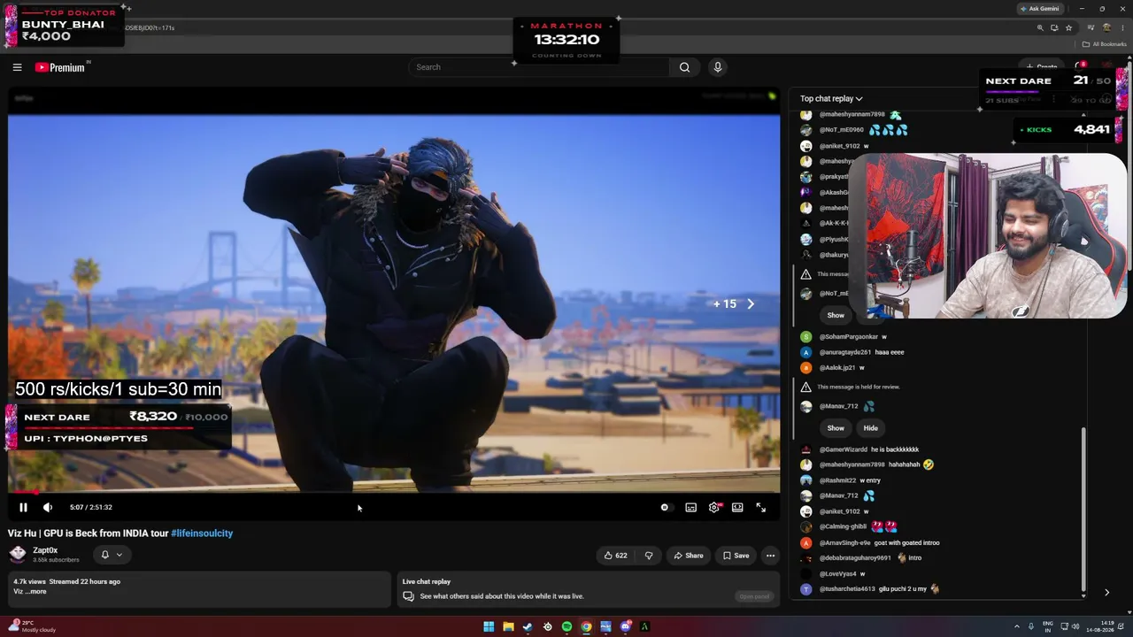Click the Ask Gemini button
This screenshot has height=637, width=1133.
[x=1039, y=9]
